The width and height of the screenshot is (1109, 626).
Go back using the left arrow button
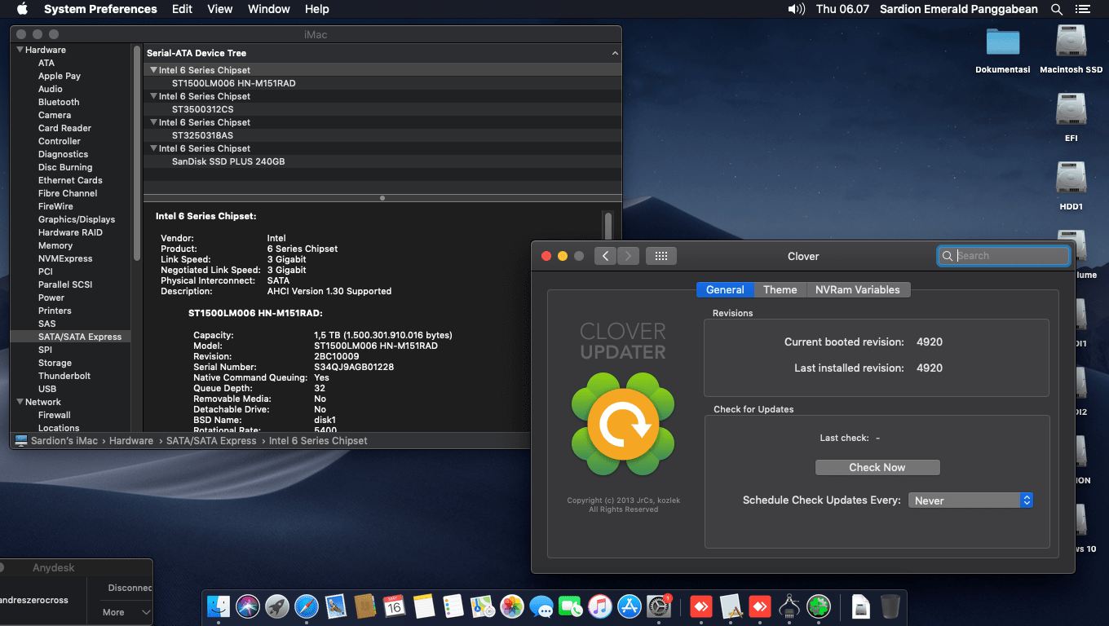click(x=605, y=256)
